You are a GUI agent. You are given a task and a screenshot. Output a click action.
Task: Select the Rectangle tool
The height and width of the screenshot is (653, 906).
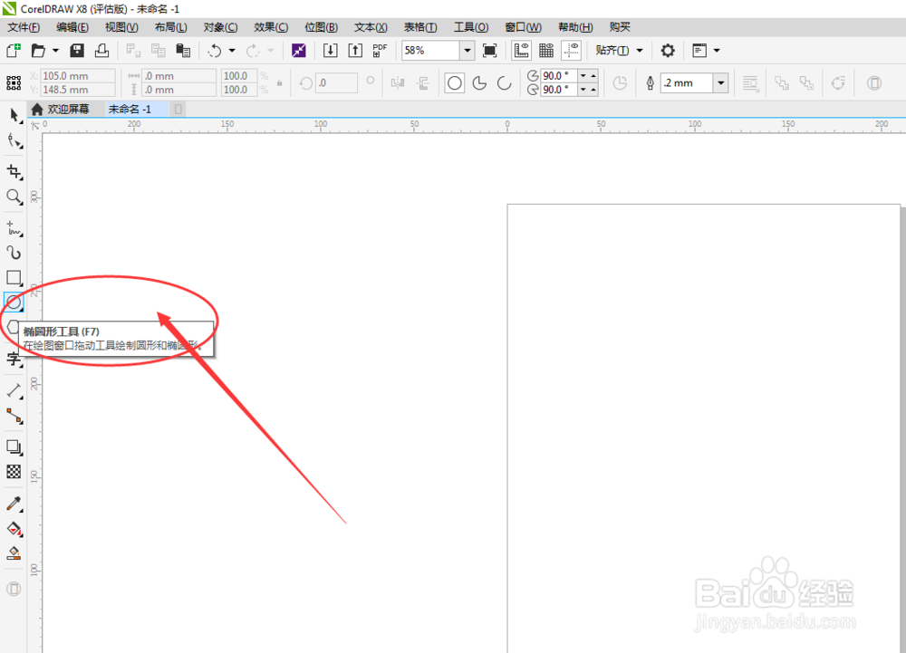(14, 278)
